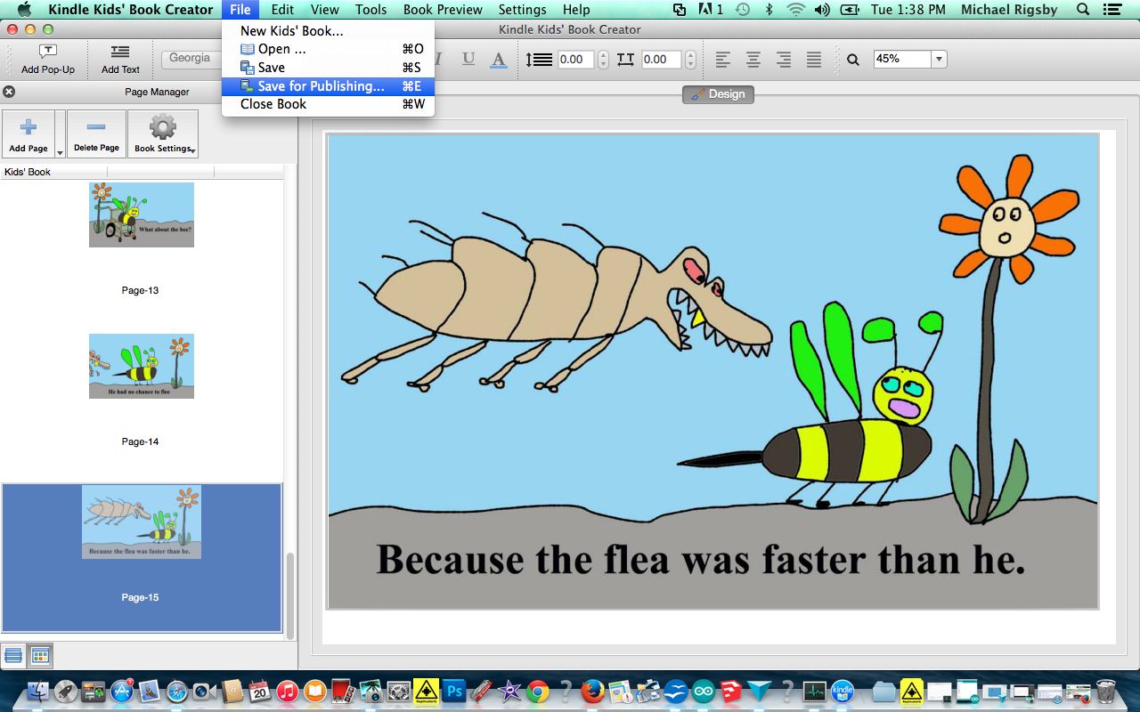Launch Firefox from the Dock
Screen dimensions: 1140x712
(x=592, y=692)
